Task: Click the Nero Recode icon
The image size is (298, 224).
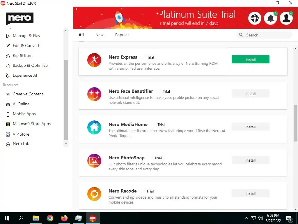Action: [x=94, y=194]
